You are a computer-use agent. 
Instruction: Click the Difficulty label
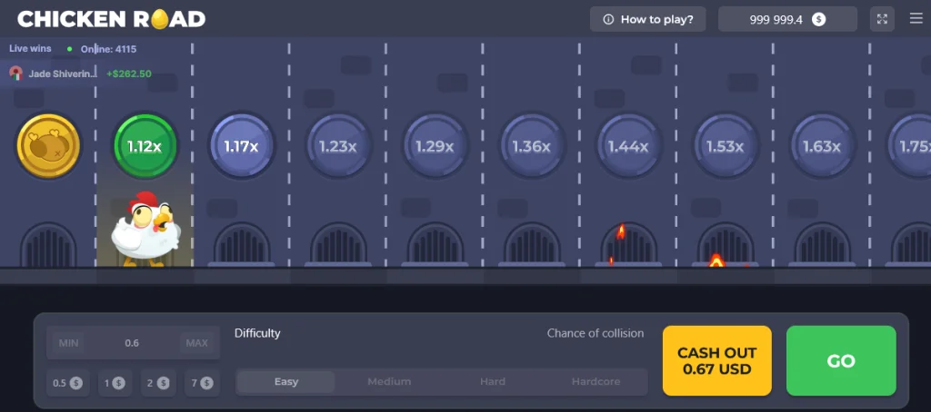coord(257,333)
